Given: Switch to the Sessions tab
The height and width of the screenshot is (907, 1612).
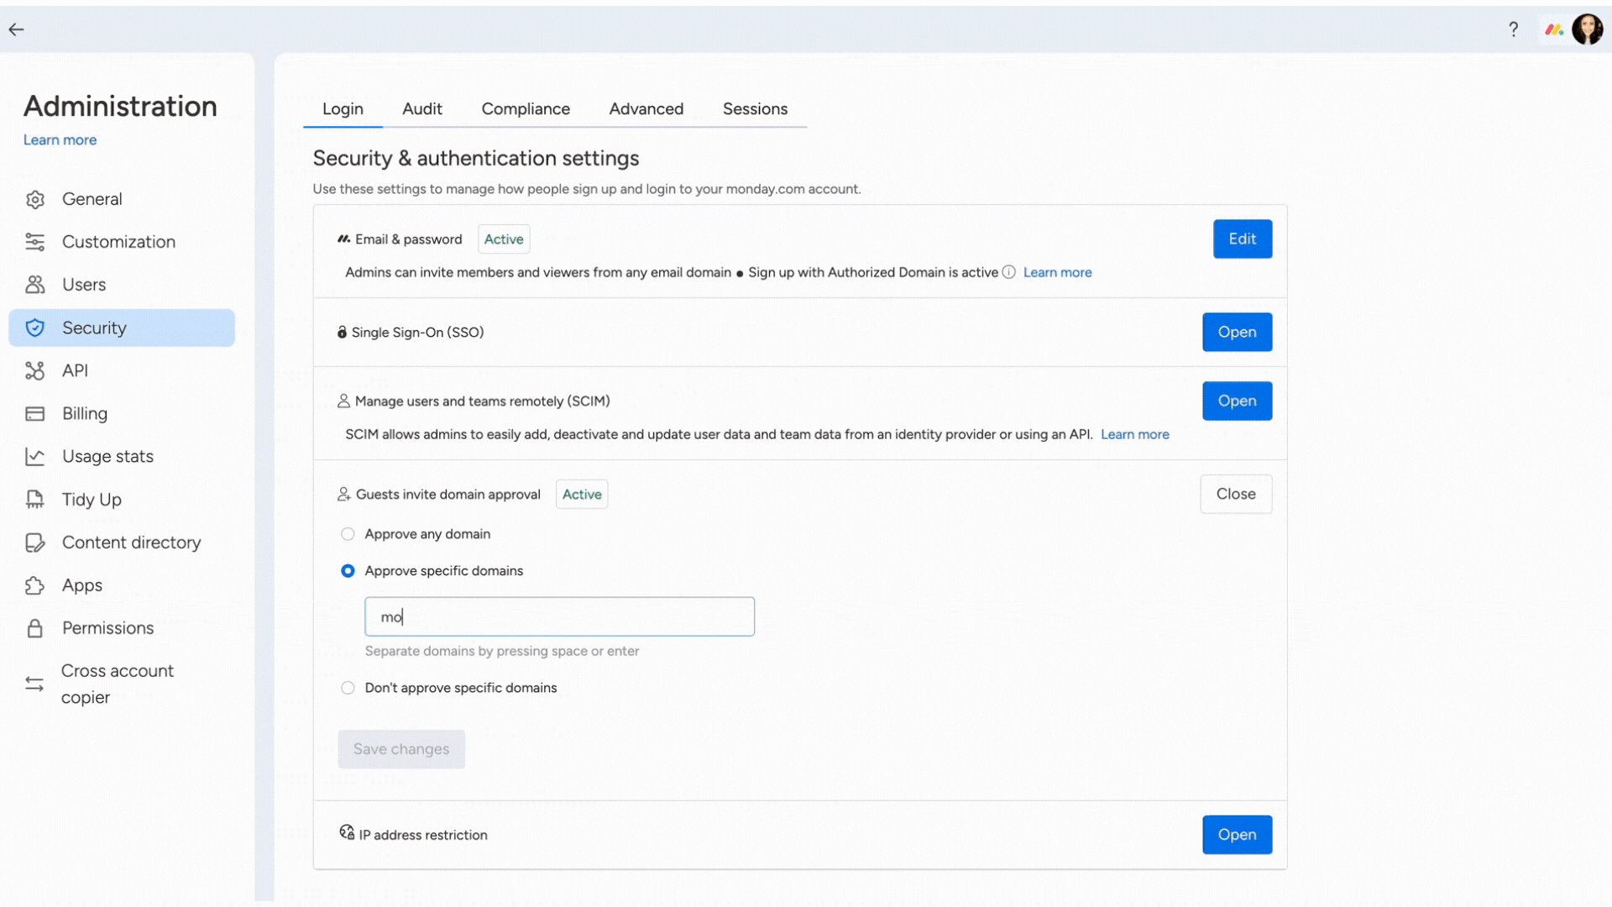Looking at the screenshot, I should click(x=755, y=108).
